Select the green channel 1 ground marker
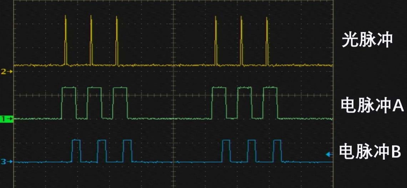This screenshot has height=188, width=407. coord(6,119)
